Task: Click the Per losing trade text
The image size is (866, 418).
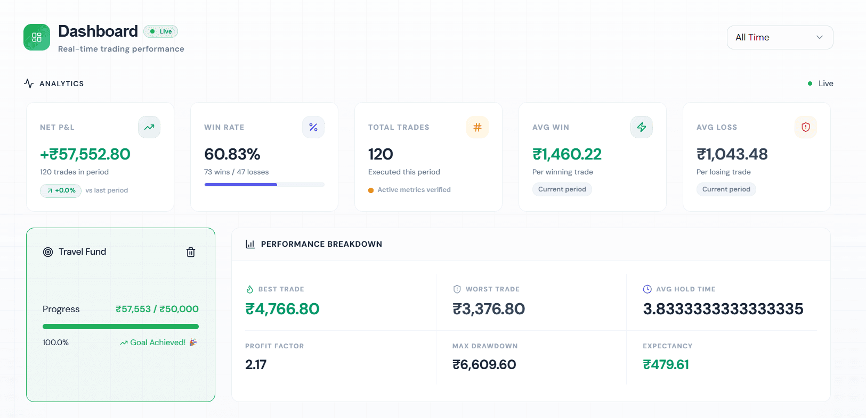Action: (724, 172)
